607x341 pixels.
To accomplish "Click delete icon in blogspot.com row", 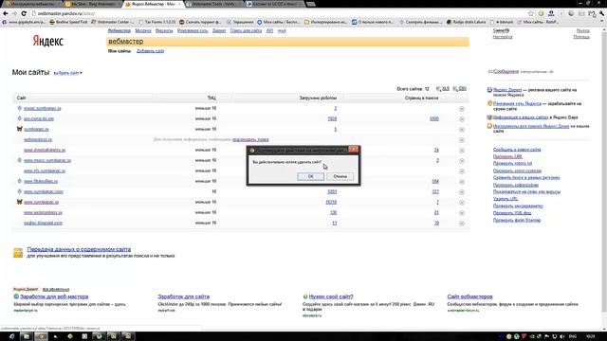I will click(x=462, y=224).
